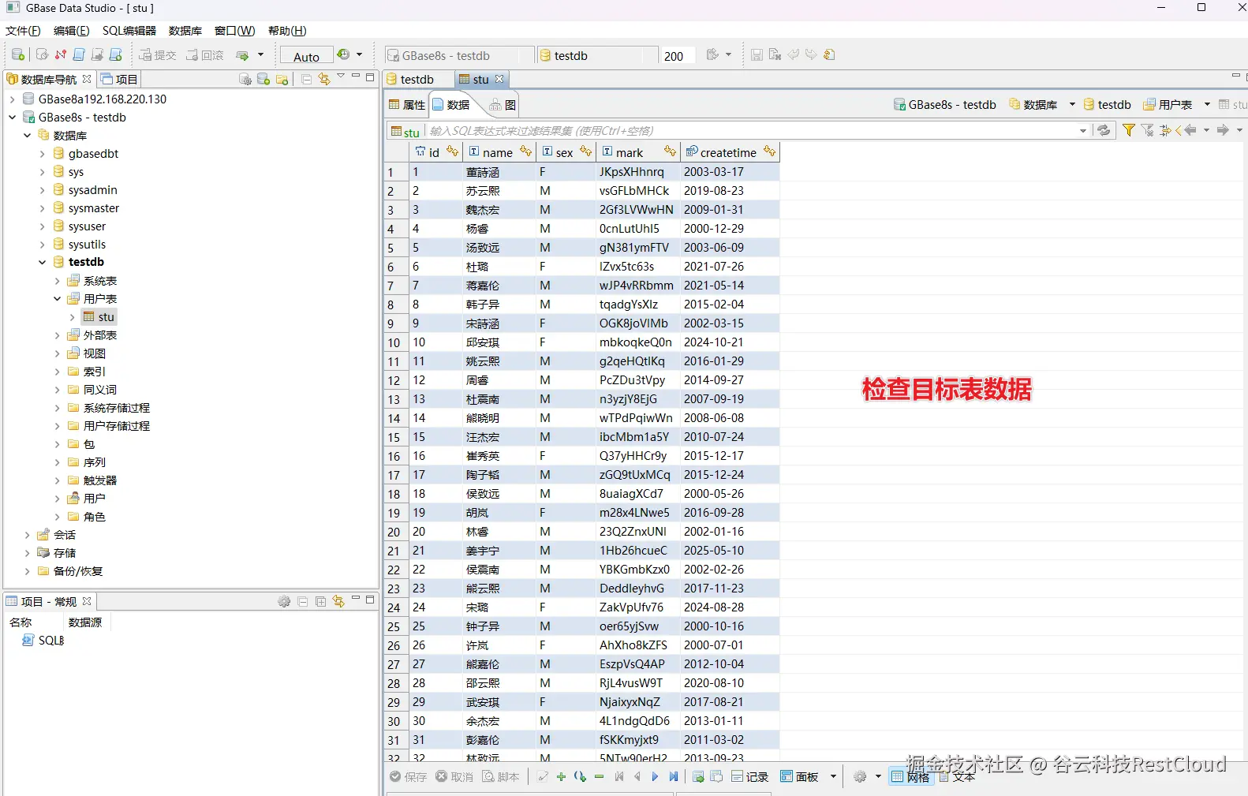Screen dimensions: 1248x796
Task: Click the refresh filter icon
Action: tap(1104, 130)
